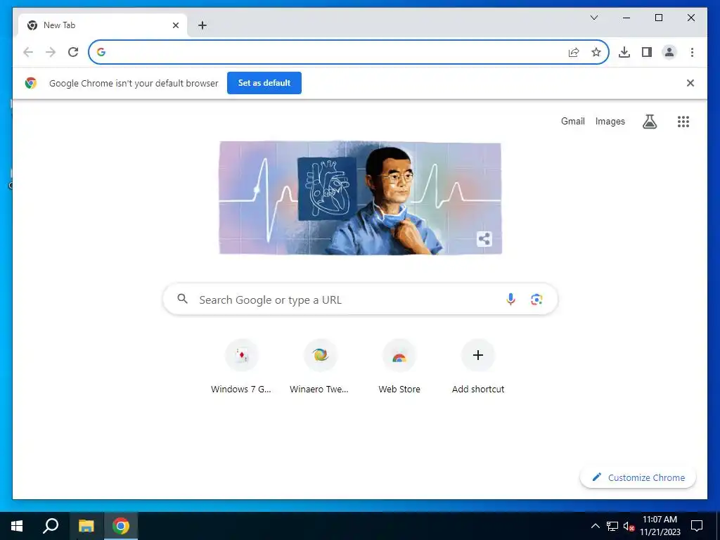
Task: Open the tab search dropdown chevron
Action: [x=593, y=18]
